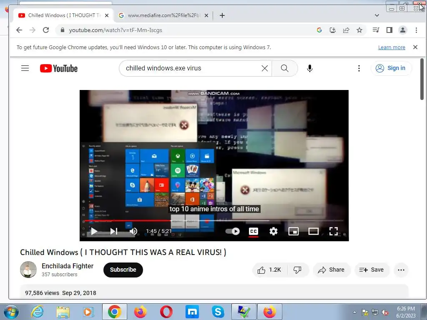The image size is (427, 320).
Task: Bookmark this page with the star icon
Action: coord(359,30)
